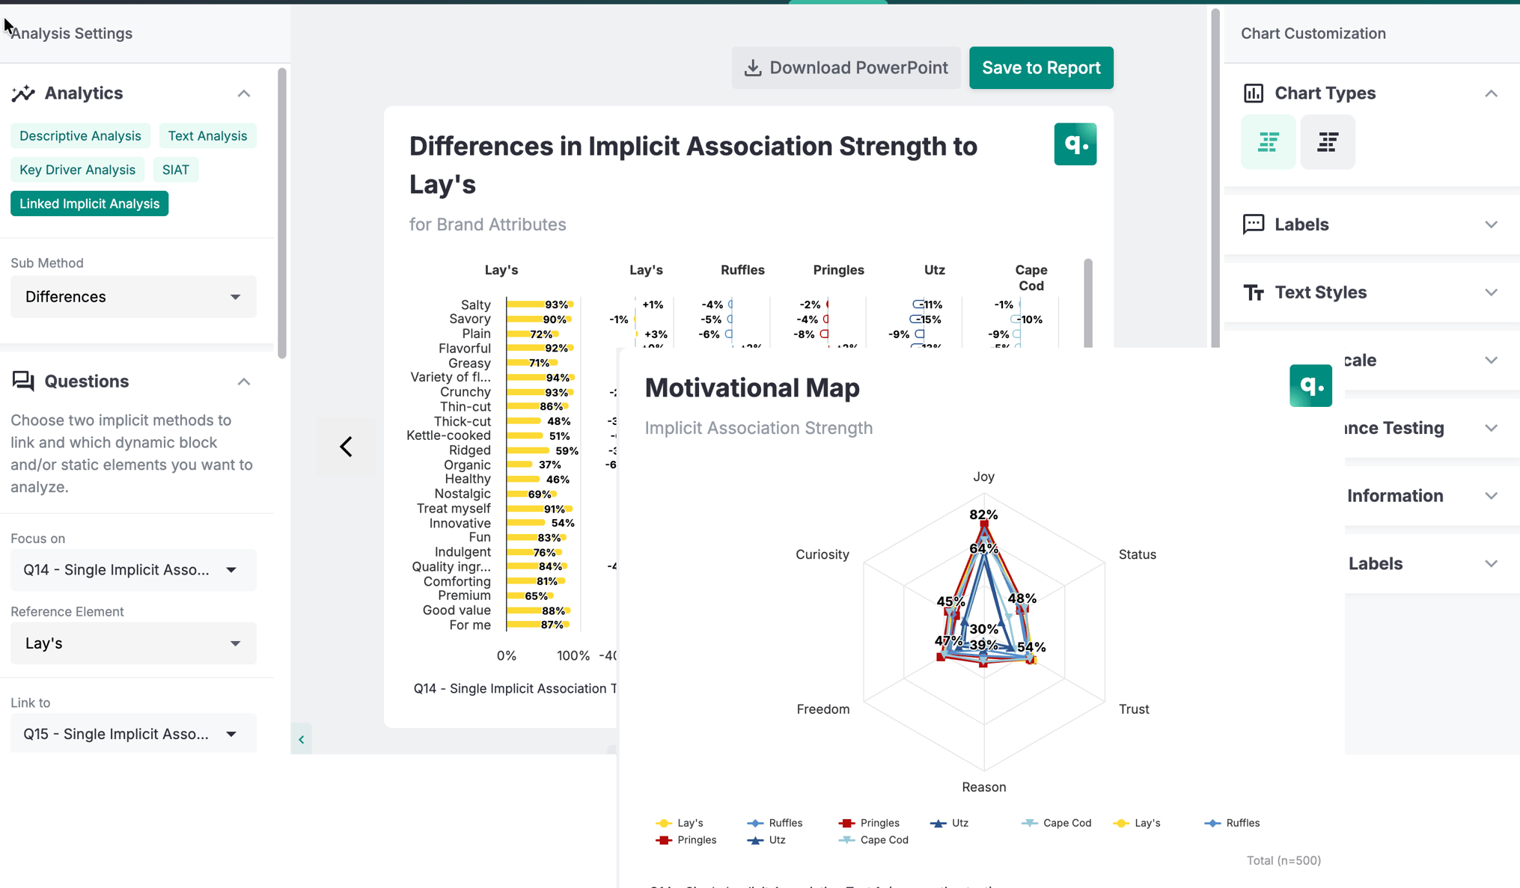Click the logo icon on Motivational Map
This screenshot has width=1520, height=888.
1310,385
